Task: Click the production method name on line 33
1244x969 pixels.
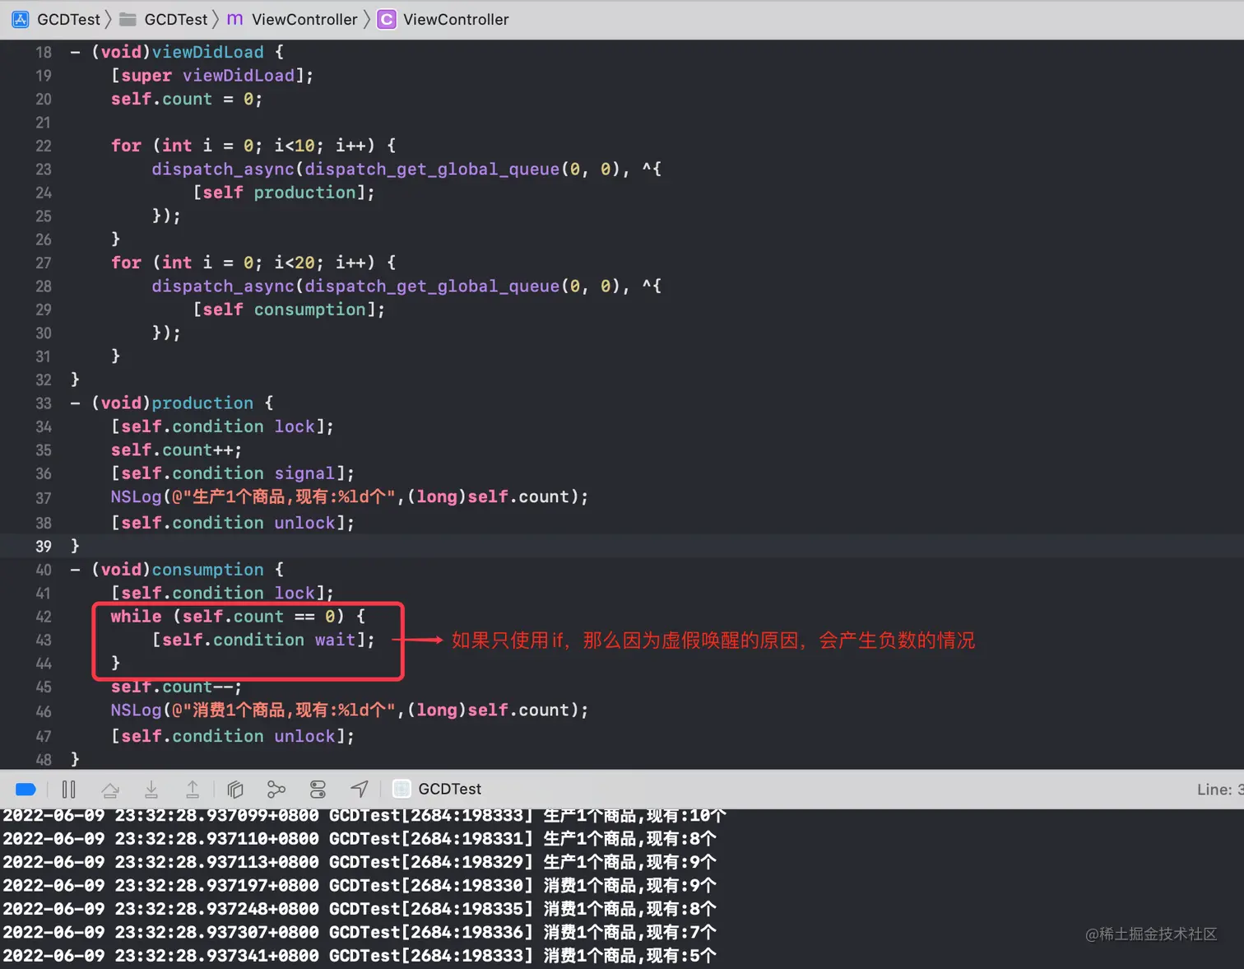Action: pyautogui.click(x=202, y=403)
